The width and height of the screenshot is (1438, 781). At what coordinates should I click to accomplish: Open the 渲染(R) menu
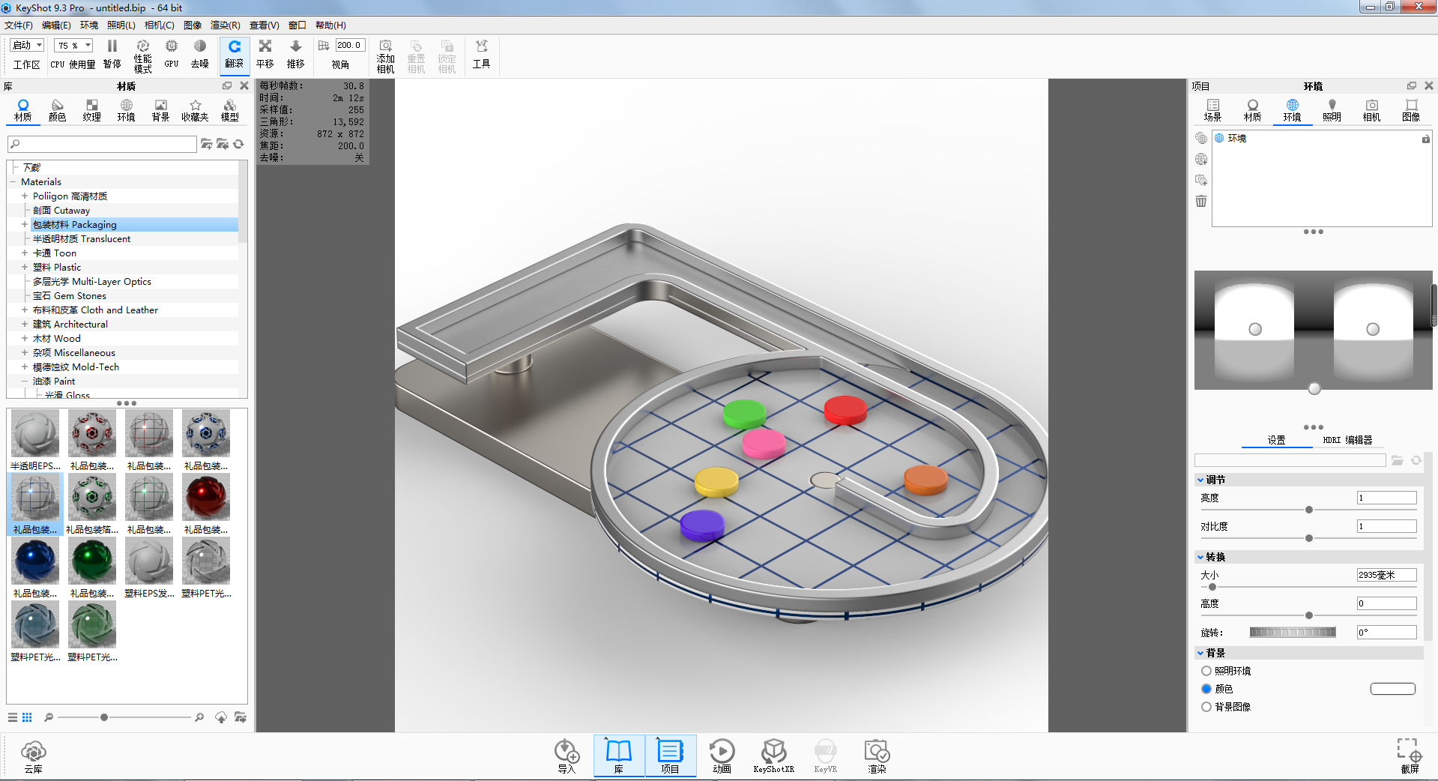(x=226, y=25)
